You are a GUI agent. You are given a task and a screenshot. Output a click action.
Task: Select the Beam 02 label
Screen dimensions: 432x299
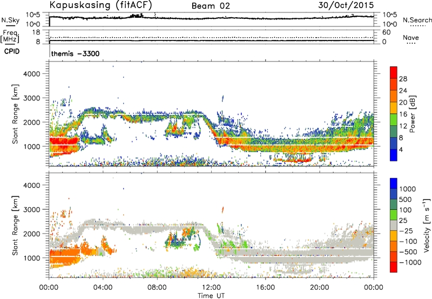click(x=211, y=6)
